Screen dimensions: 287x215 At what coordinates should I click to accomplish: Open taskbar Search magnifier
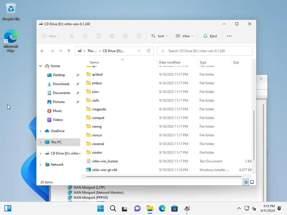[113, 208]
